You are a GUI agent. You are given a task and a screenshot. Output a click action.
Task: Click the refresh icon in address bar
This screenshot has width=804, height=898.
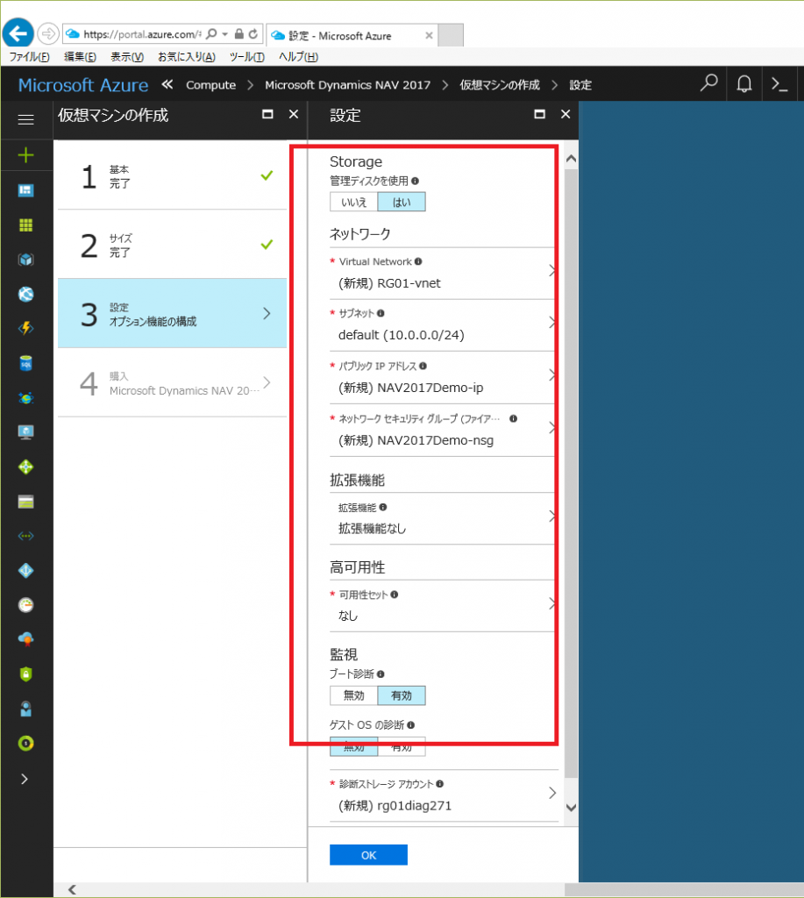[x=253, y=34]
